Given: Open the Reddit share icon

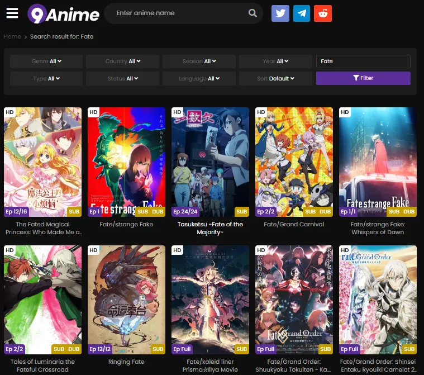Looking at the screenshot, I should pos(323,13).
